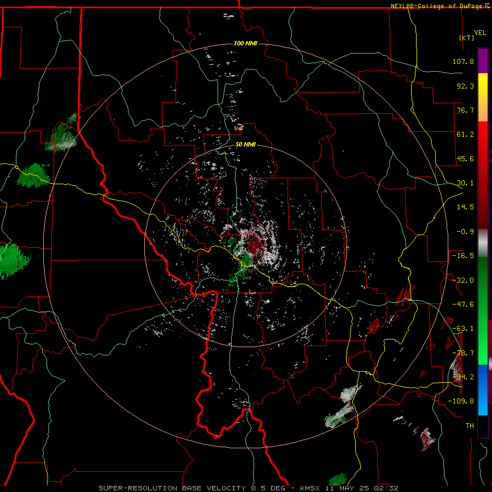Select the -94.2 legend value
This screenshot has width=492, height=492.
pos(463,377)
